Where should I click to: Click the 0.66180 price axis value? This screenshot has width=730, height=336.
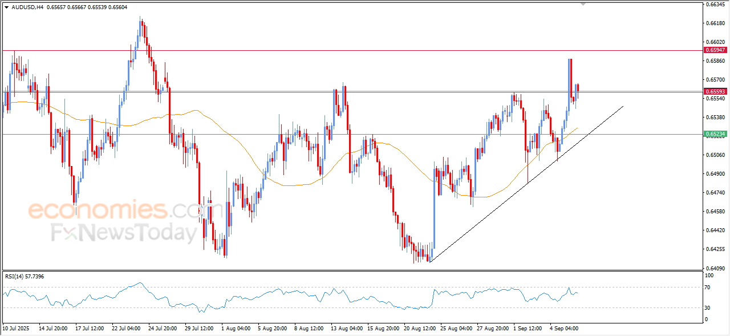coord(715,23)
